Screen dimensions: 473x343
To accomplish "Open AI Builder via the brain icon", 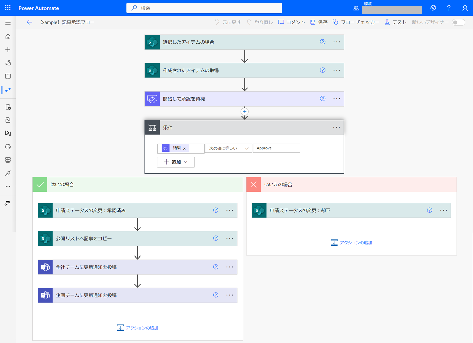I will pyautogui.click(x=8, y=147).
